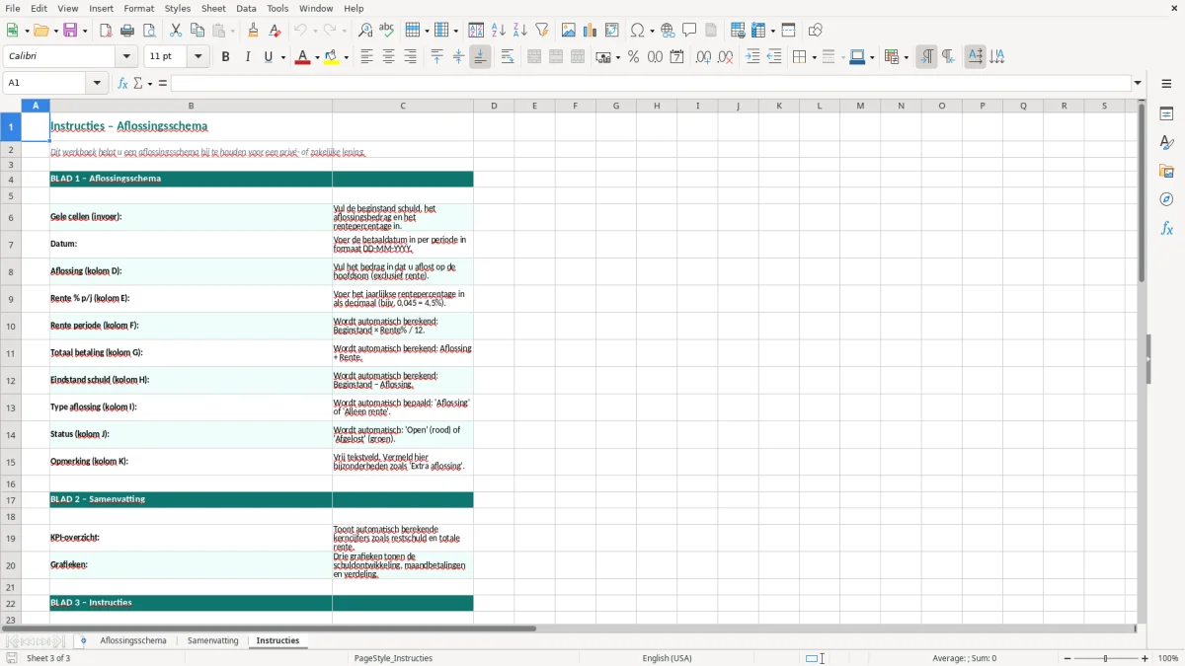Open the Data menu
Viewport: 1185px width, 666px height.
click(x=246, y=8)
